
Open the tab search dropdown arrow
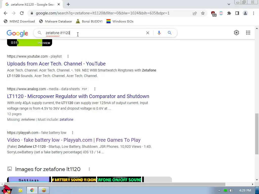pos(229,4)
